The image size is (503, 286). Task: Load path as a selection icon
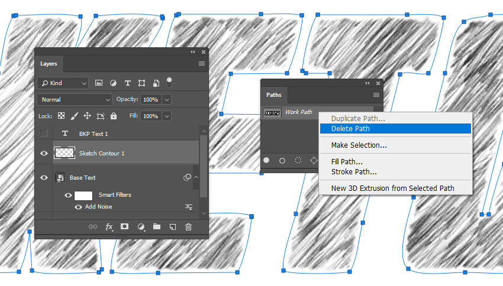tap(298, 160)
